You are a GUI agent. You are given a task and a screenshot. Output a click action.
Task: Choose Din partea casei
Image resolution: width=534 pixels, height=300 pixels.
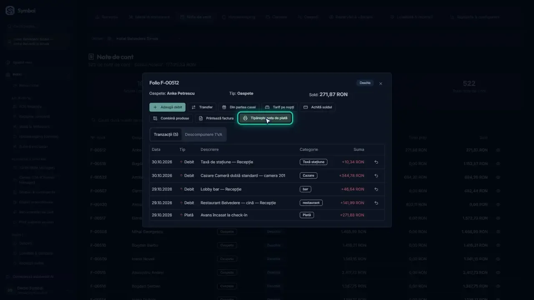(x=239, y=107)
